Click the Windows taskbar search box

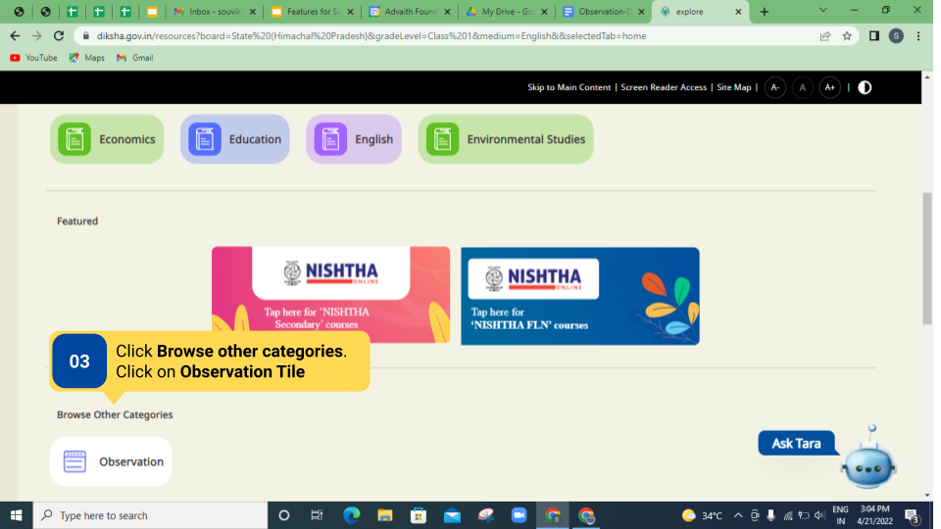(x=152, y=515)
